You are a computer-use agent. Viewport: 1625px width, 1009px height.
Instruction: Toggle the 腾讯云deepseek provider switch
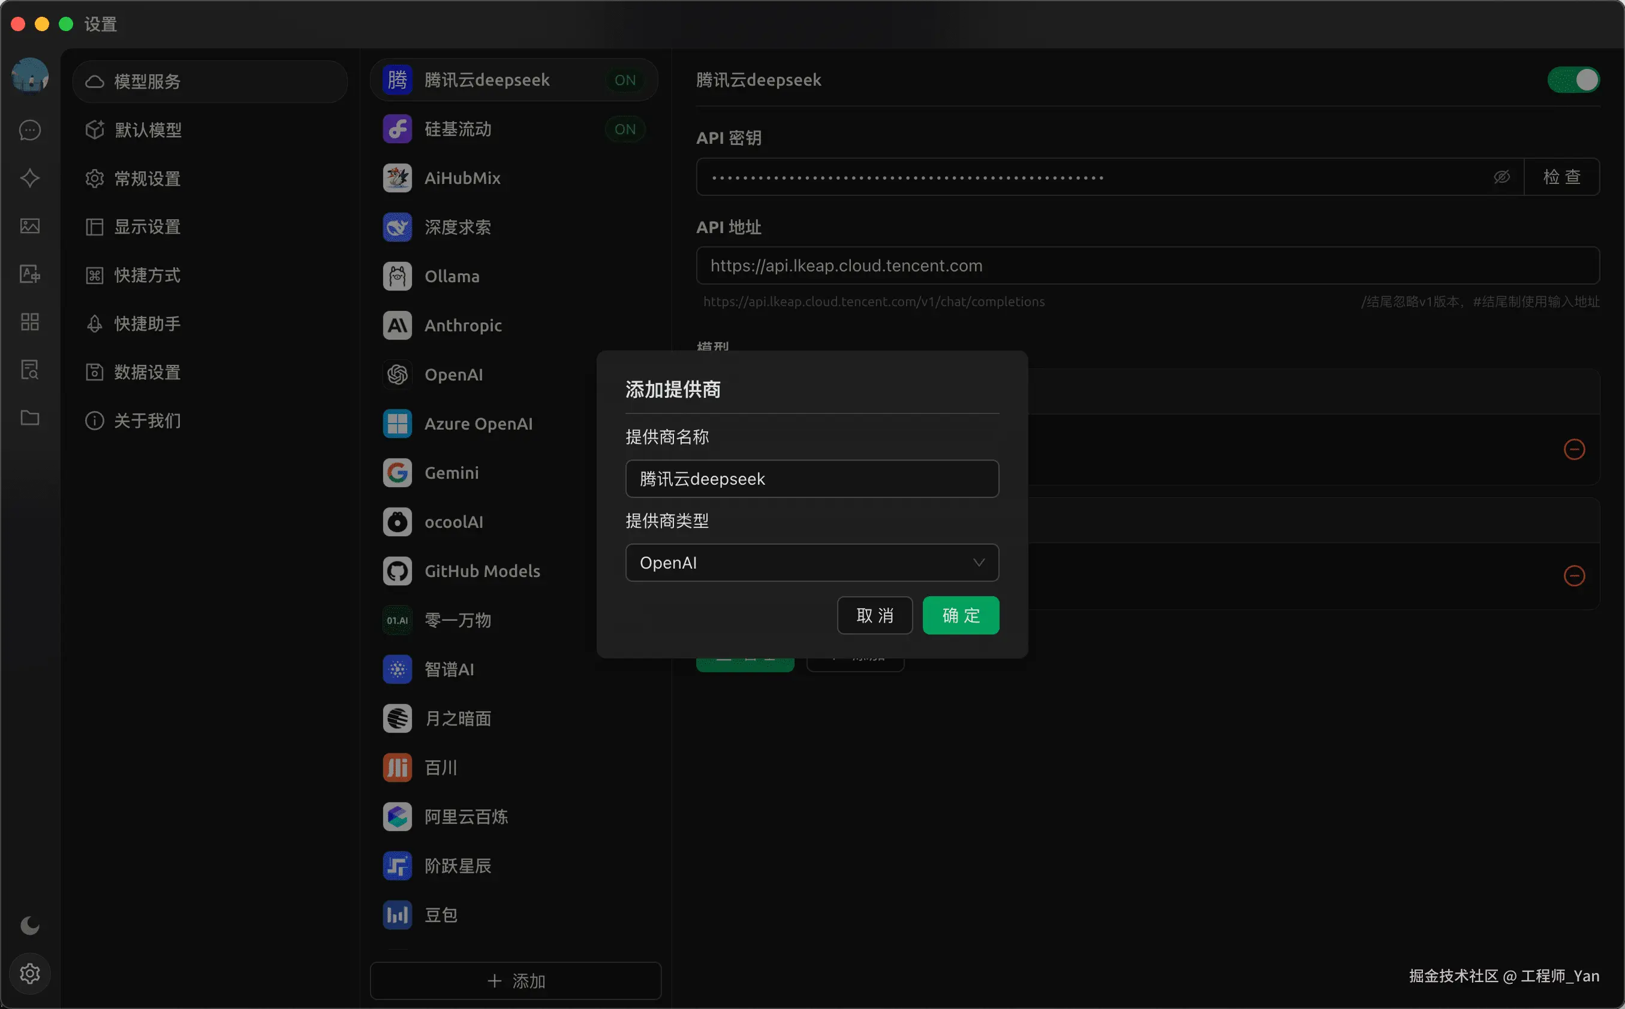pyautogui.click(x=1573, y=80)
